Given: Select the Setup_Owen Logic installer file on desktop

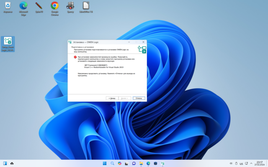Looking at the screenshot, I should point(8,43).
